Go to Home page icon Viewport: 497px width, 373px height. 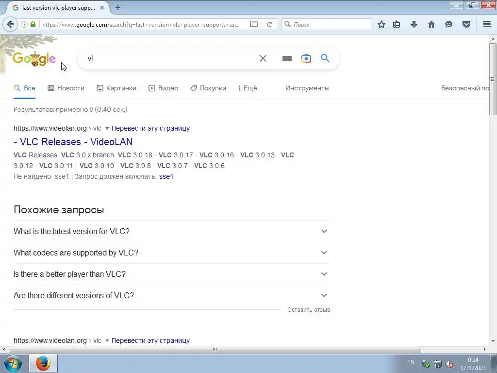[x=431, y=24]
